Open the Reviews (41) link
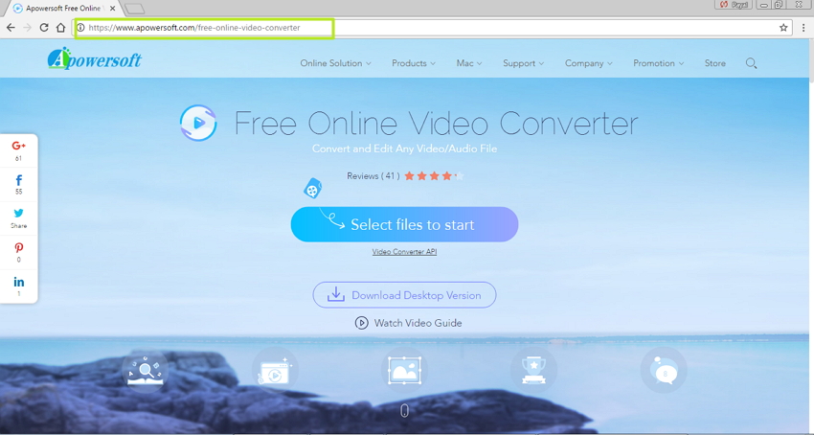This screenshot has width=814, height=435. coord(373,176)
